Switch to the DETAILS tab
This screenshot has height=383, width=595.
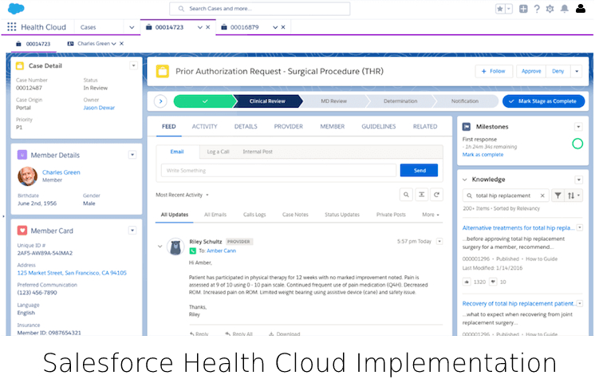tap(246, 126)
